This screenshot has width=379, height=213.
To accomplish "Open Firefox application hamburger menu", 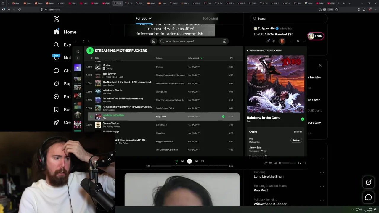I will point(375,9).
